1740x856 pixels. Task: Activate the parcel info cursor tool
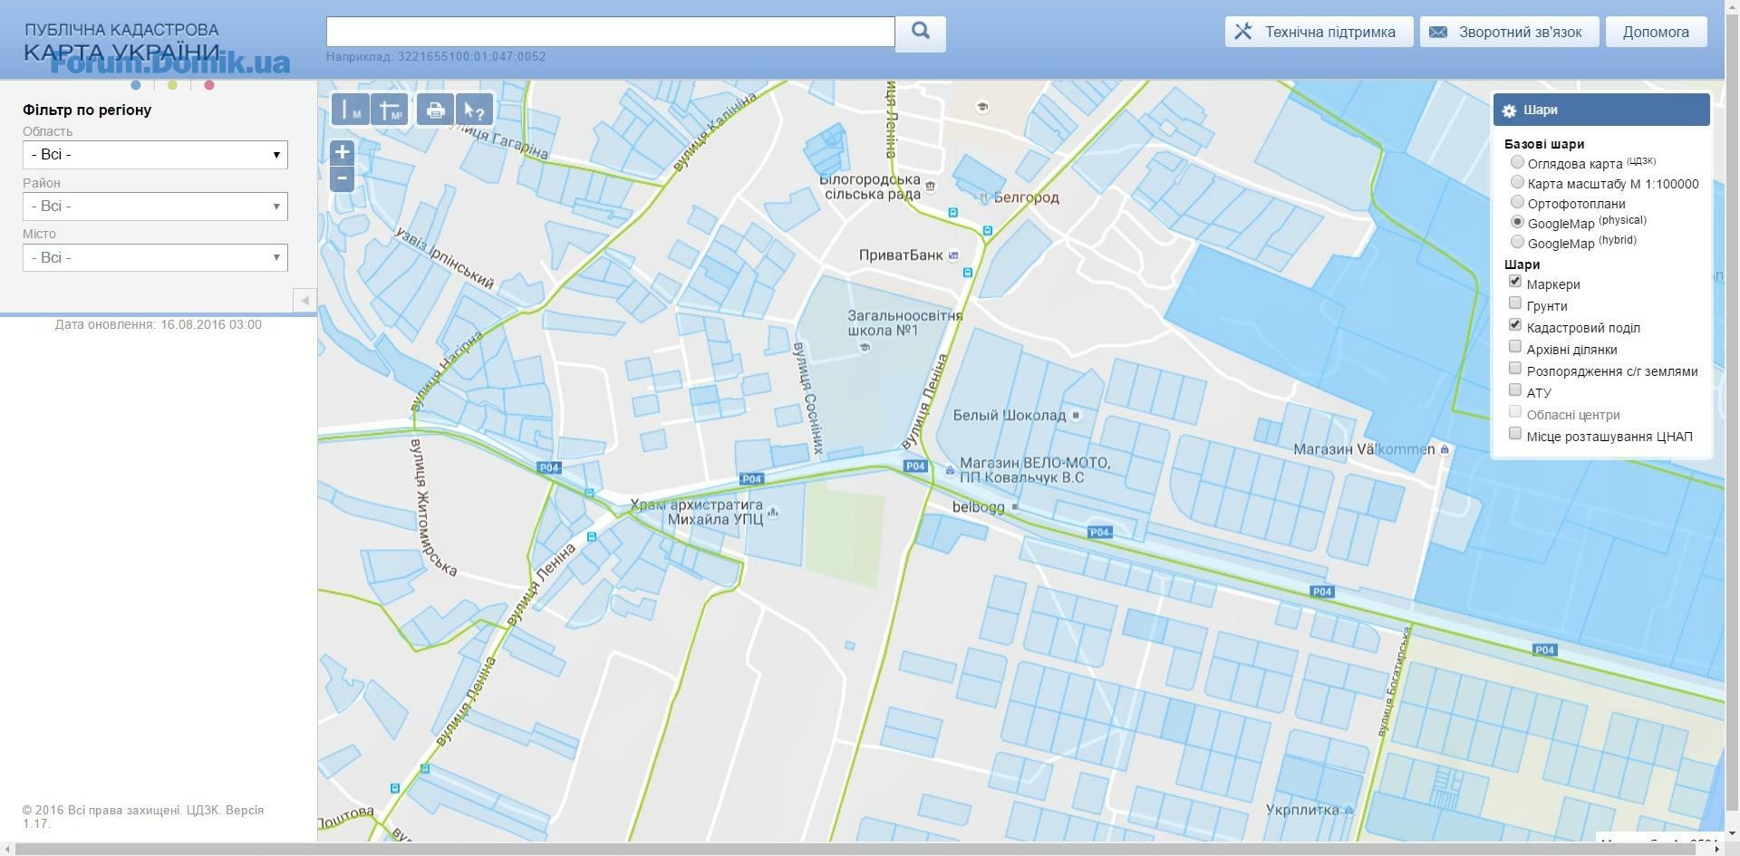(x=474, y=110)
